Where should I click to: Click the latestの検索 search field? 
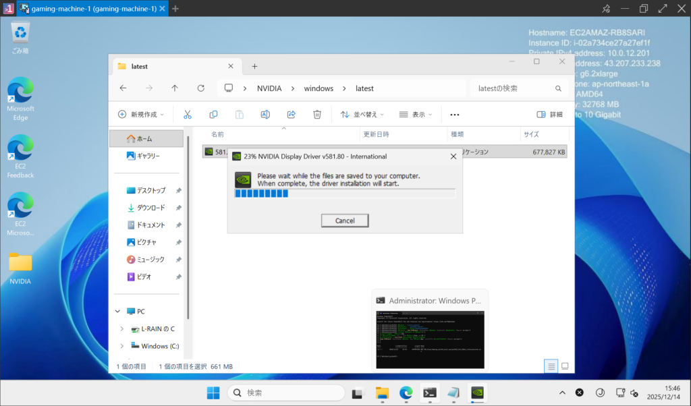coord(513,88)
